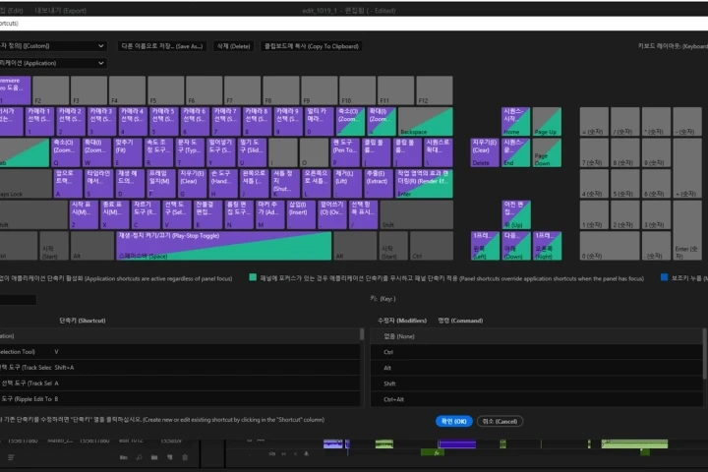The height and width of the screenshot is (472, 708).
Task: Click the Camera 5 select key (5)
Action: click(x=163, y=122)
